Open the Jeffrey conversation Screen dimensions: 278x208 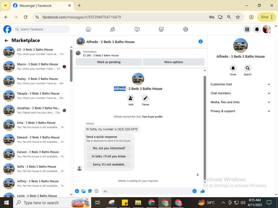[x=36, y=183]
